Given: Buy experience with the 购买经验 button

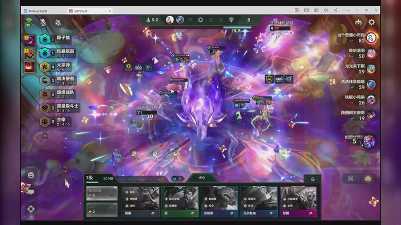Looking at the screenshot, I should click(x=102, y=193).
